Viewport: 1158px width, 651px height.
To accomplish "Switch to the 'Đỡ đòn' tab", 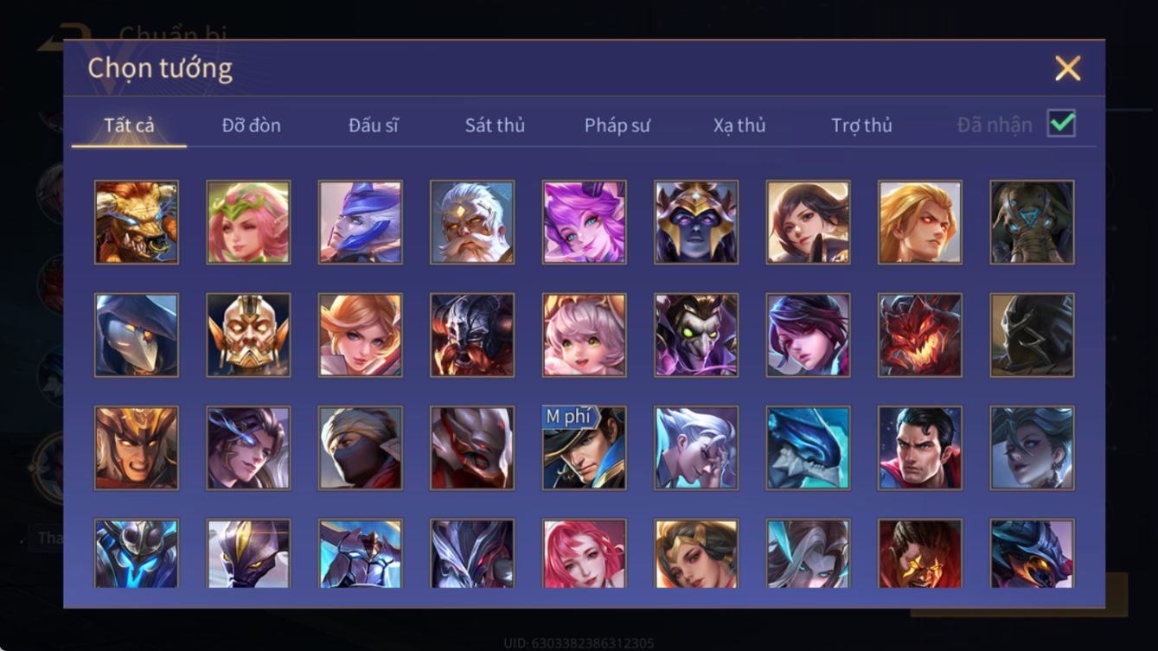I will 251,125.
